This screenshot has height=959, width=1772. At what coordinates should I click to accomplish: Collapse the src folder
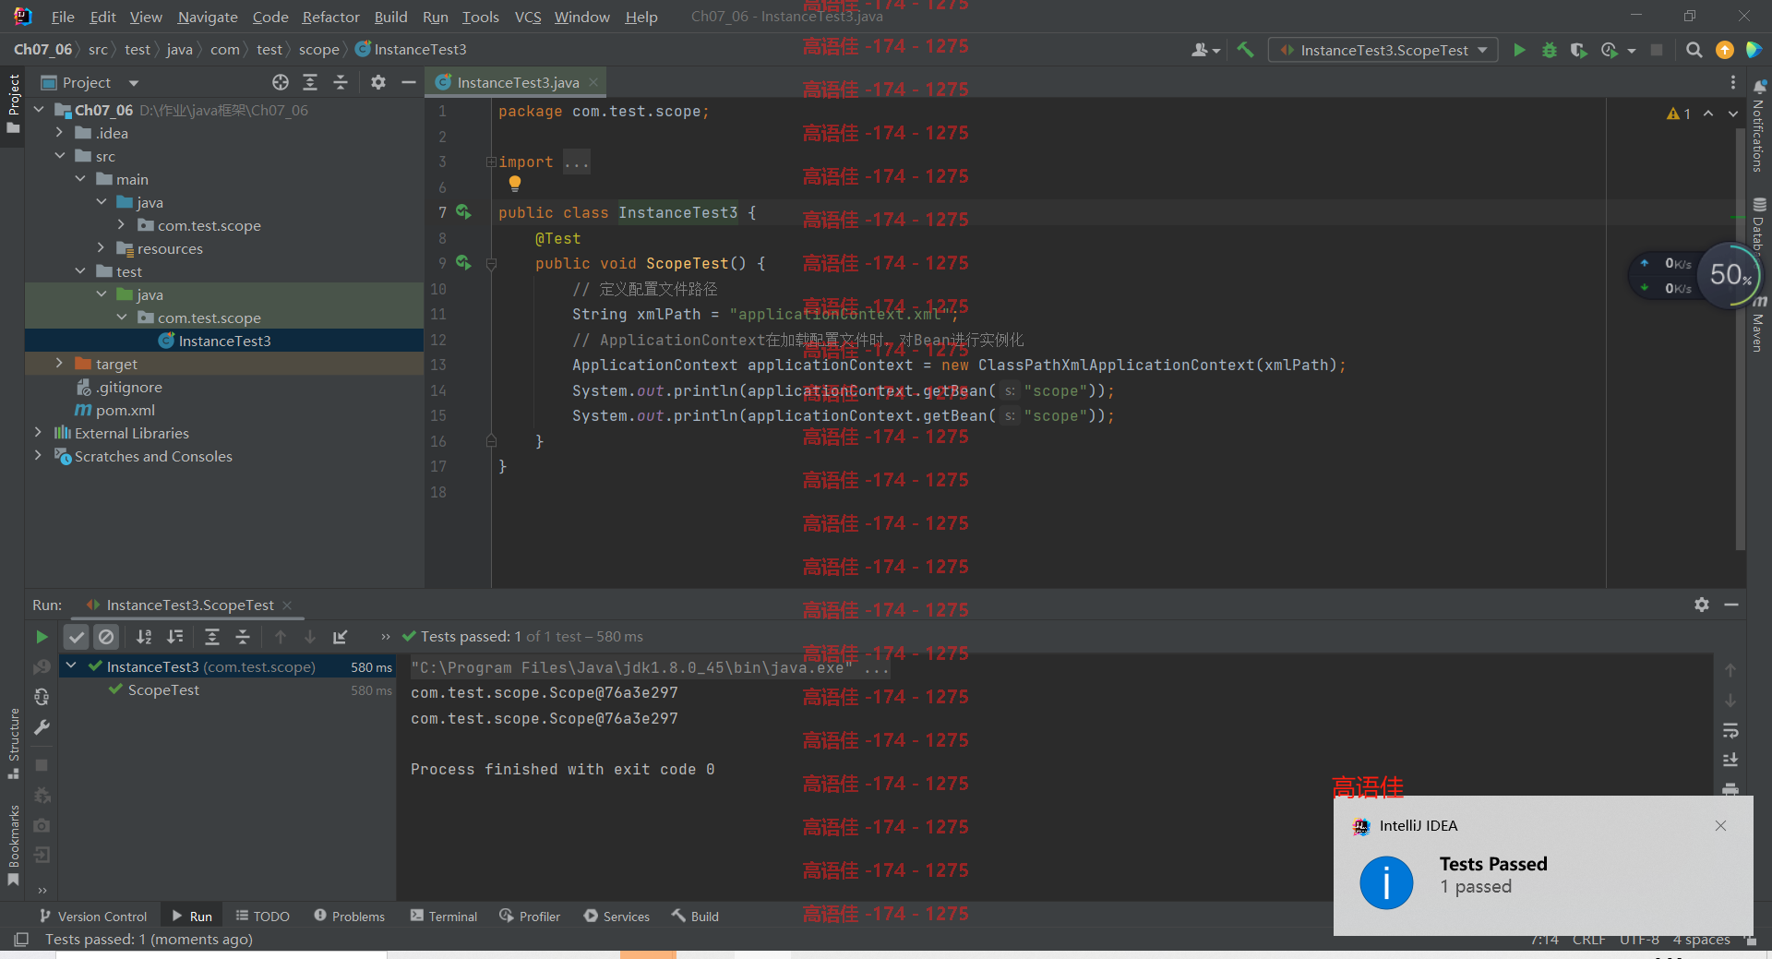point(59,156)
